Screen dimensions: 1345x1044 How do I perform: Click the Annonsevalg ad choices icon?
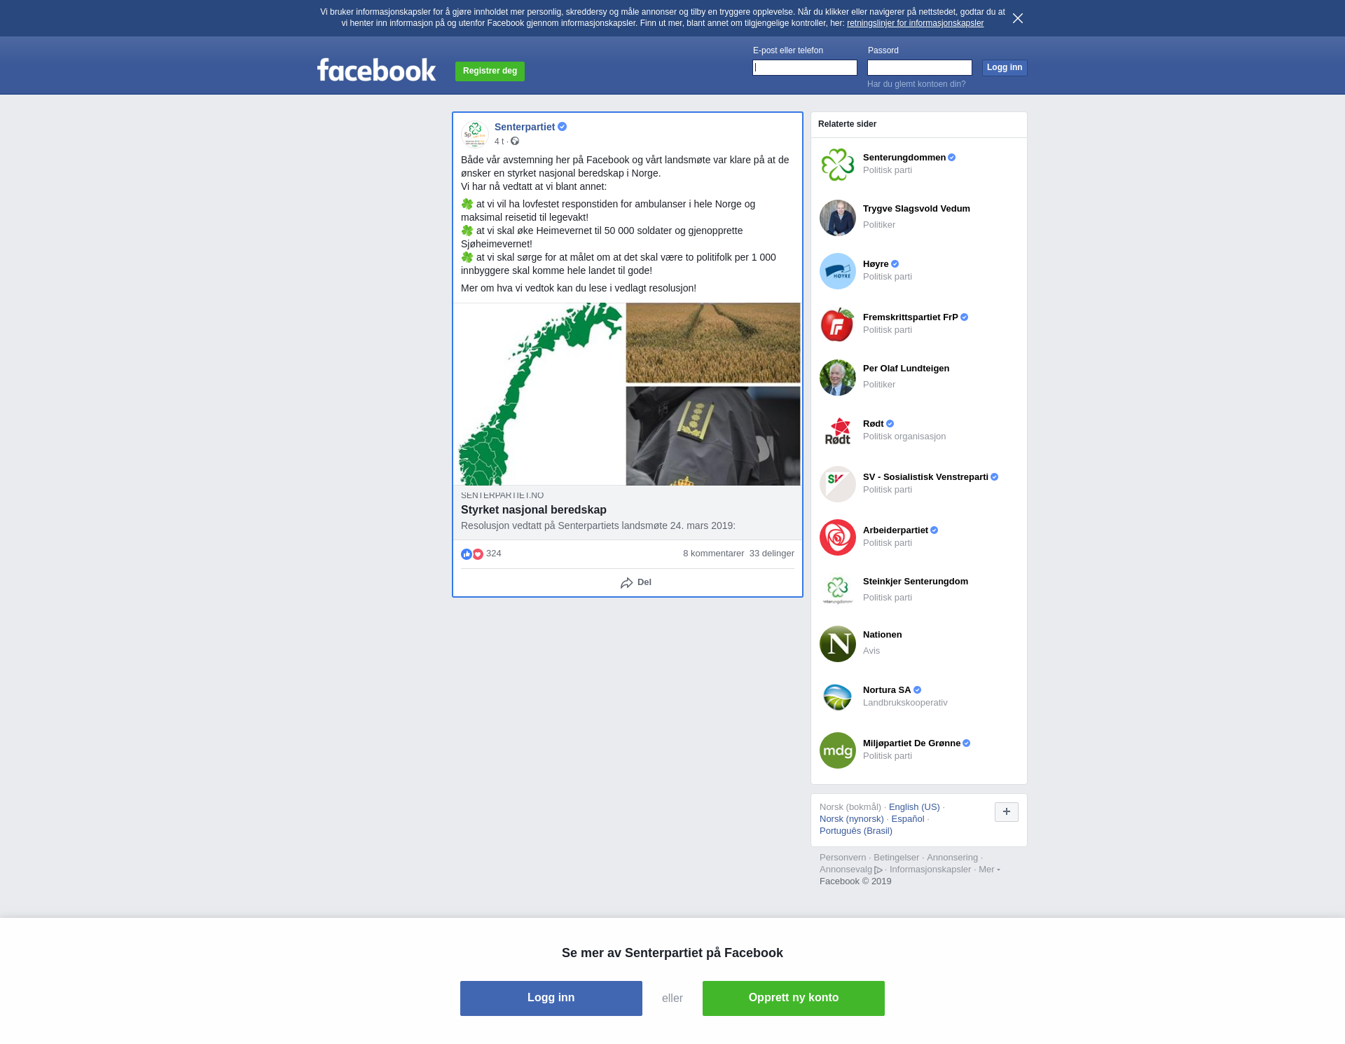click(x=878, y=870)
